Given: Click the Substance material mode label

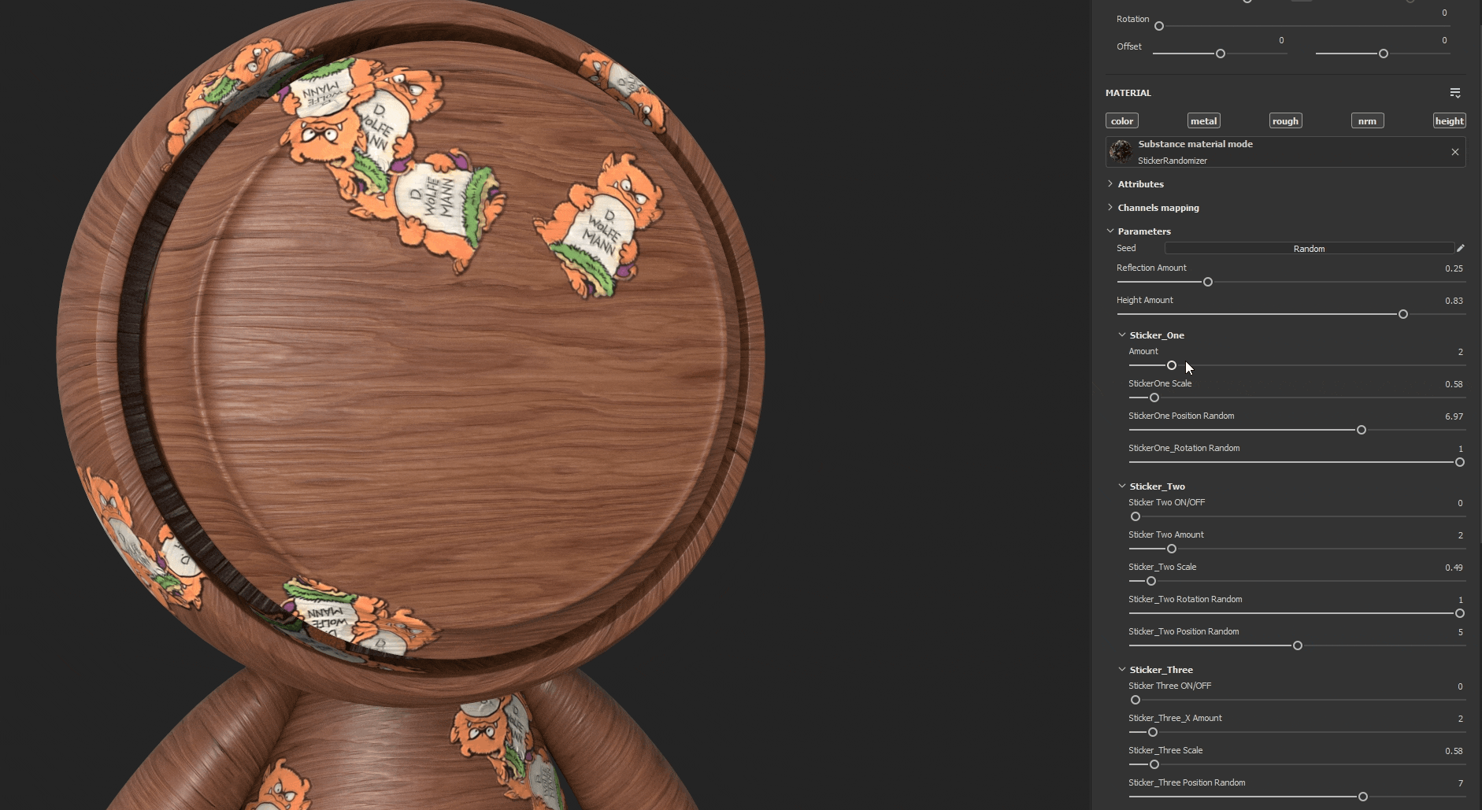Looking at the screenshot, I should (x=1195, y=144).
